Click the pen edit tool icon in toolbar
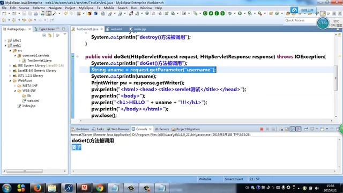The image size is (343, 193). (x=55, y=13)
